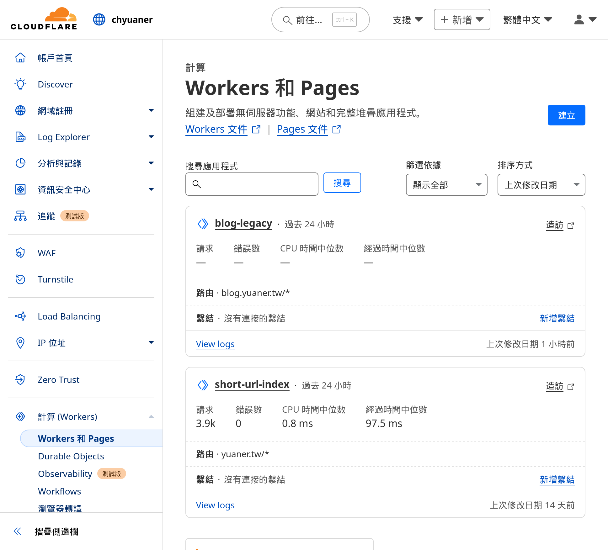Click 摺疊側邊欄 to collapse sidebar
This screenshot has width=608, height=550.
click(56, 531)
